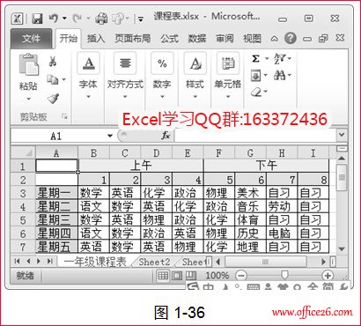Click the Clear eraser icon

[256, 93]
